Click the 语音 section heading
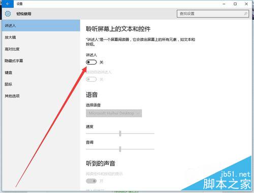The width and height of the screenshot is (254, 193). 91,94
